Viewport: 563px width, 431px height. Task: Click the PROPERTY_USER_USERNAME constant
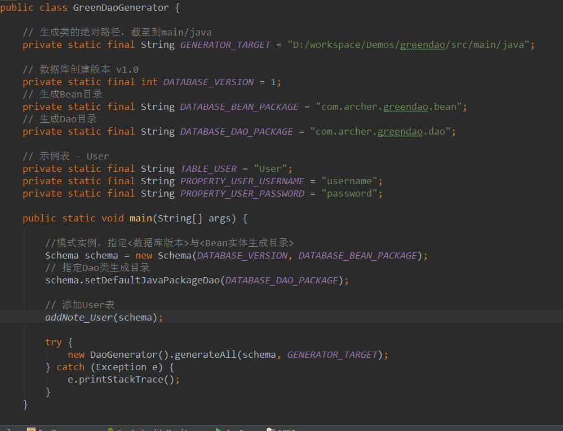pos(242,181)
